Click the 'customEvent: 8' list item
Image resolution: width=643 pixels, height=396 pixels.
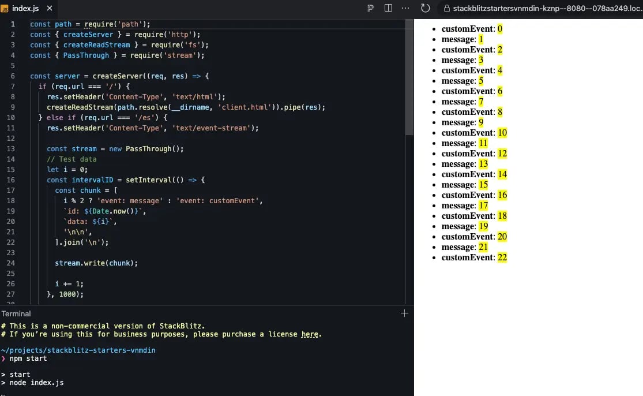coord(472,112)
